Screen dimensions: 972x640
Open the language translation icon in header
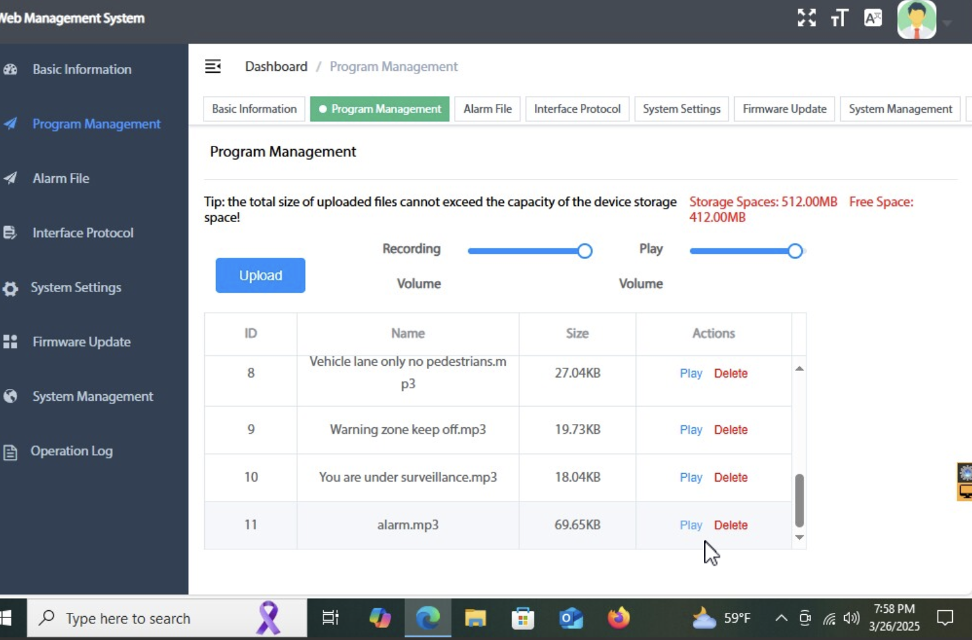point(873,18)
